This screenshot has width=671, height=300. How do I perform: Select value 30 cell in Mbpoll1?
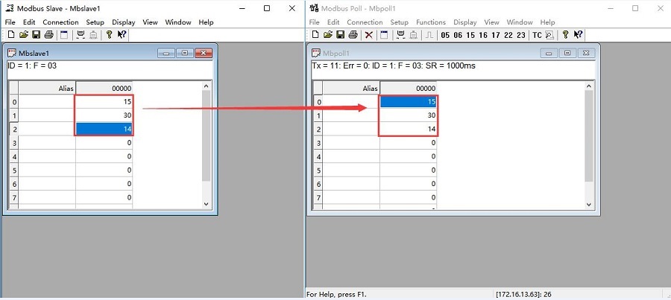[409, 115]
